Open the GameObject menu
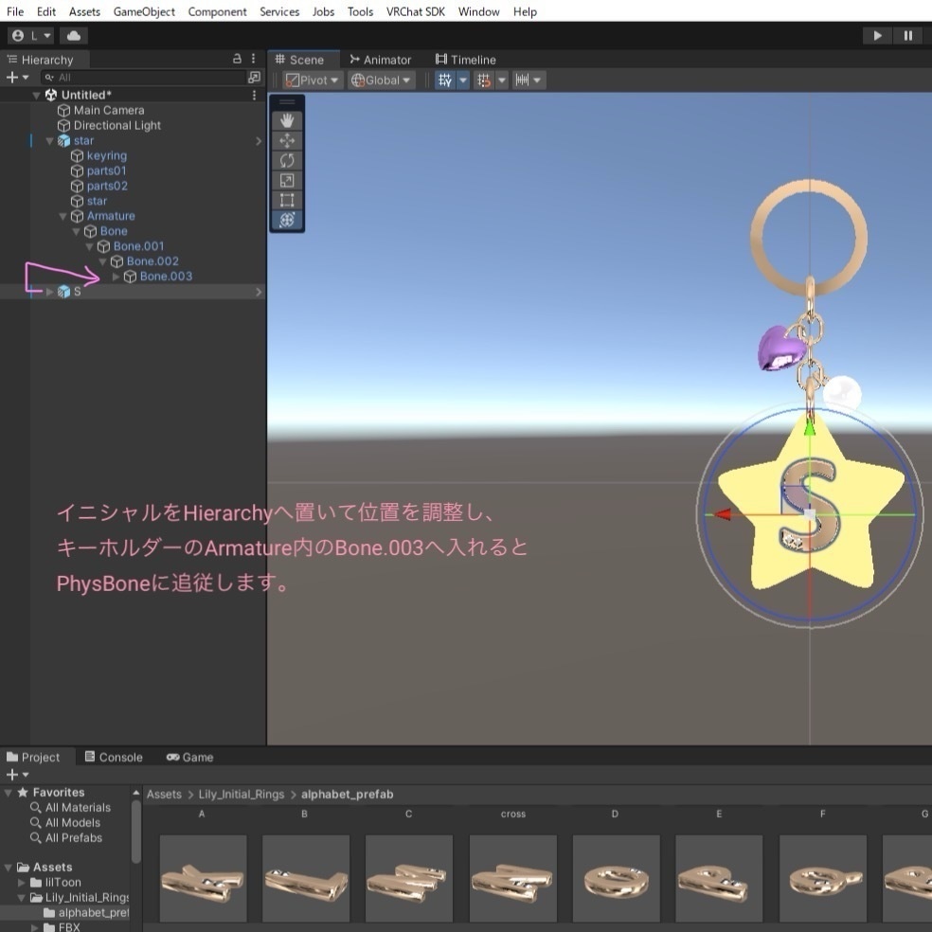The width and height of the screenshot is (932, 932). [x=143, y=11]
